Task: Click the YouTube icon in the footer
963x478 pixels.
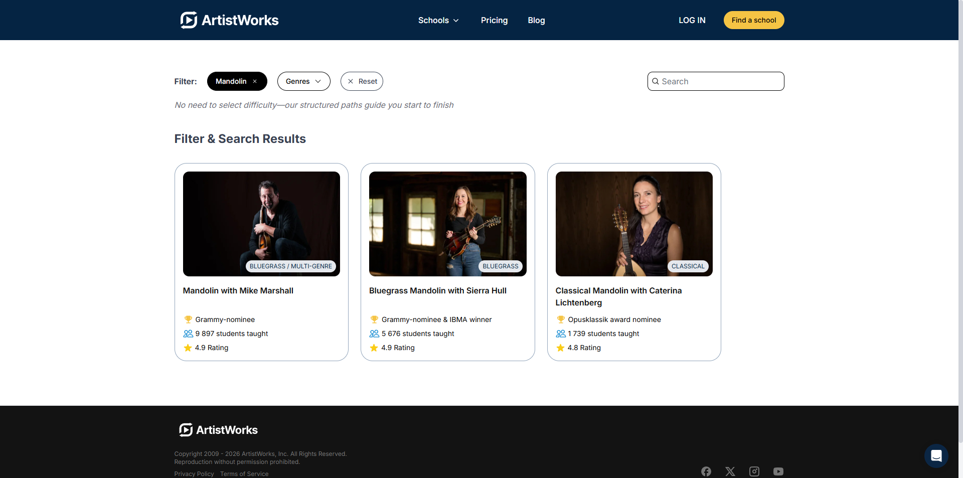Action: (x=778, y=471)
